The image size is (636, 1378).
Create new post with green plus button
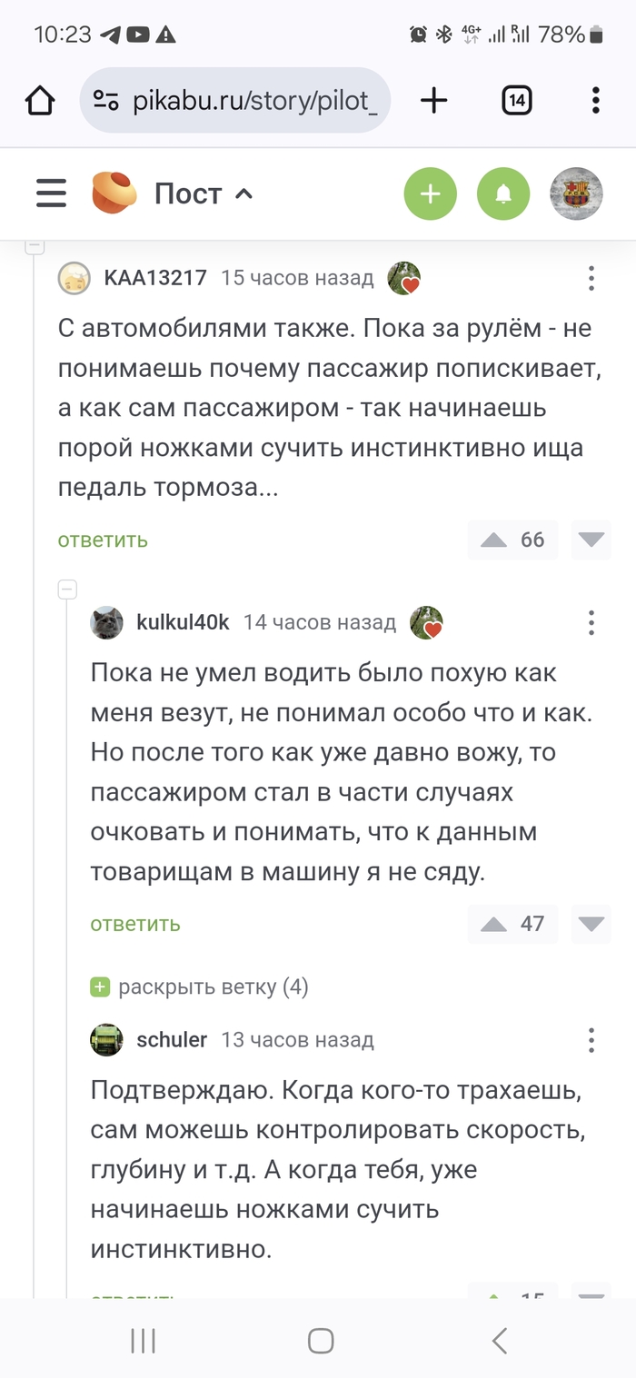430,193
